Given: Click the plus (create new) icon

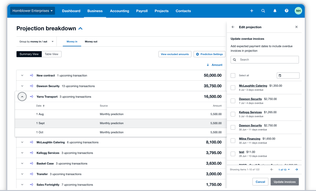Looking at the screenshot, I should coord(252,11).
